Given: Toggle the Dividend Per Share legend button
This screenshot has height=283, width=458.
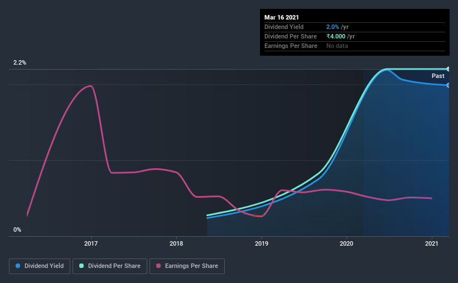Looking at the screenshot, I should 110,266.
